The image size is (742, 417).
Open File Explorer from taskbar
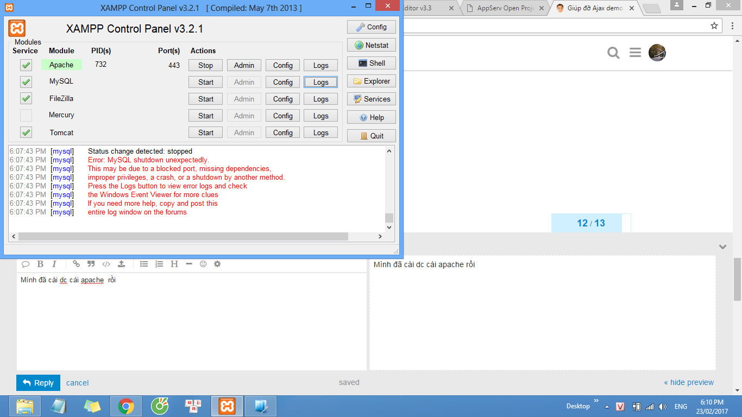pyautogui.click(x=24, y=406)
